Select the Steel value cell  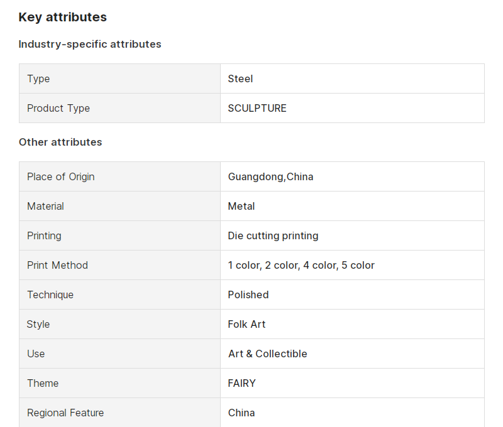352,78
